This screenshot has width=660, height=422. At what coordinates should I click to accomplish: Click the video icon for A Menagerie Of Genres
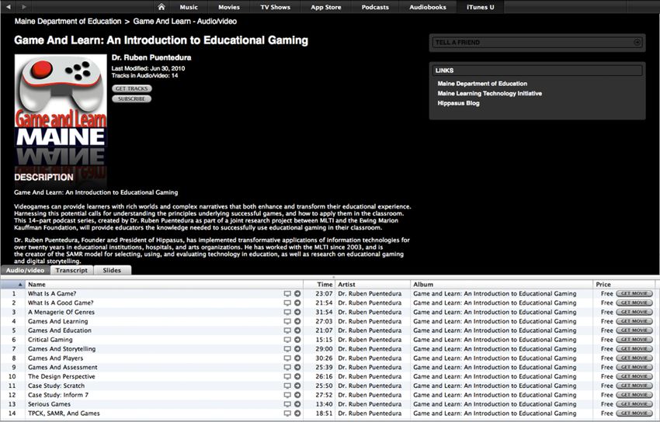[287, 313]
